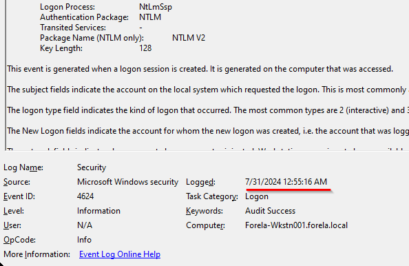Click the sentence about logon session creation
Viewport: 409px width, 266px height.
coord(200,69)
